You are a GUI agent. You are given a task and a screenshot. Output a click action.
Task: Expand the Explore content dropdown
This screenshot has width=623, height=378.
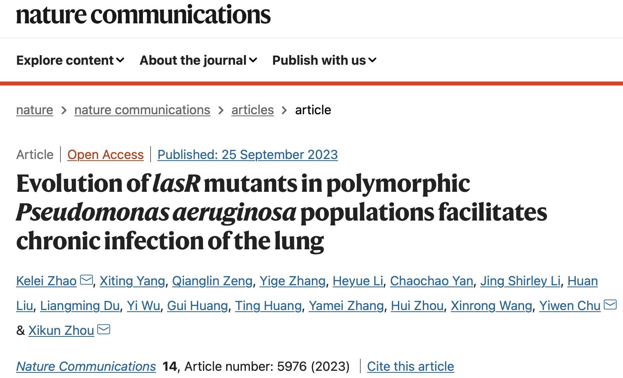tap(70, 60)
